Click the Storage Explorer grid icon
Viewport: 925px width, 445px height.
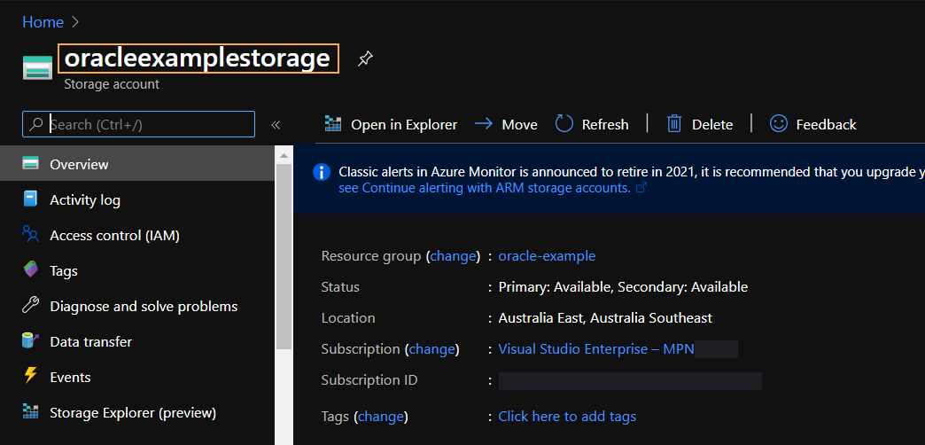pyautogui.click(x=31, y=411)
